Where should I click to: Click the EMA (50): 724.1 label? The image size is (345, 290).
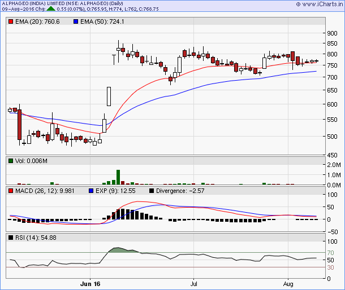click(x=102, y=21)
